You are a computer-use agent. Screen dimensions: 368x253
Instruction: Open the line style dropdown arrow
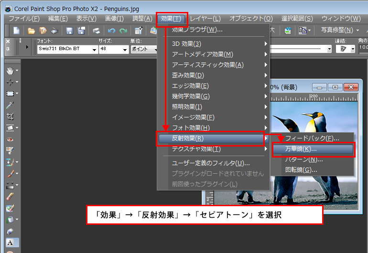[329, 49]
